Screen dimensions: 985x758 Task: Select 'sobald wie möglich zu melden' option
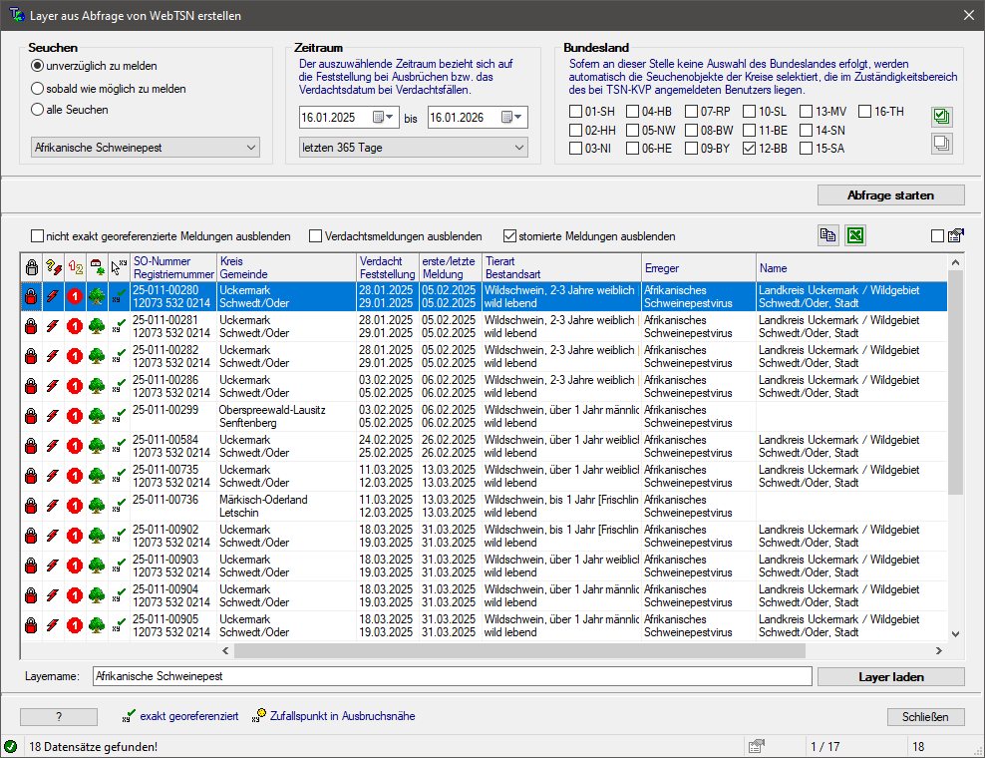point(38,89)
